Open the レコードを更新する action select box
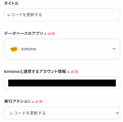123x122 pixels. pyautogui.click(x=62, y=113)
